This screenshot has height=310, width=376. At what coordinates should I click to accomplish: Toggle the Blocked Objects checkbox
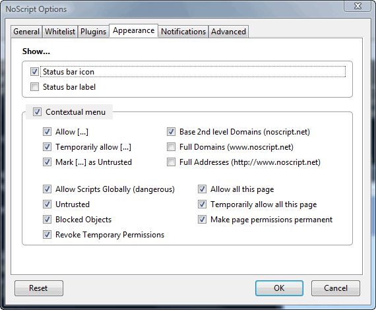click(47, 219)
